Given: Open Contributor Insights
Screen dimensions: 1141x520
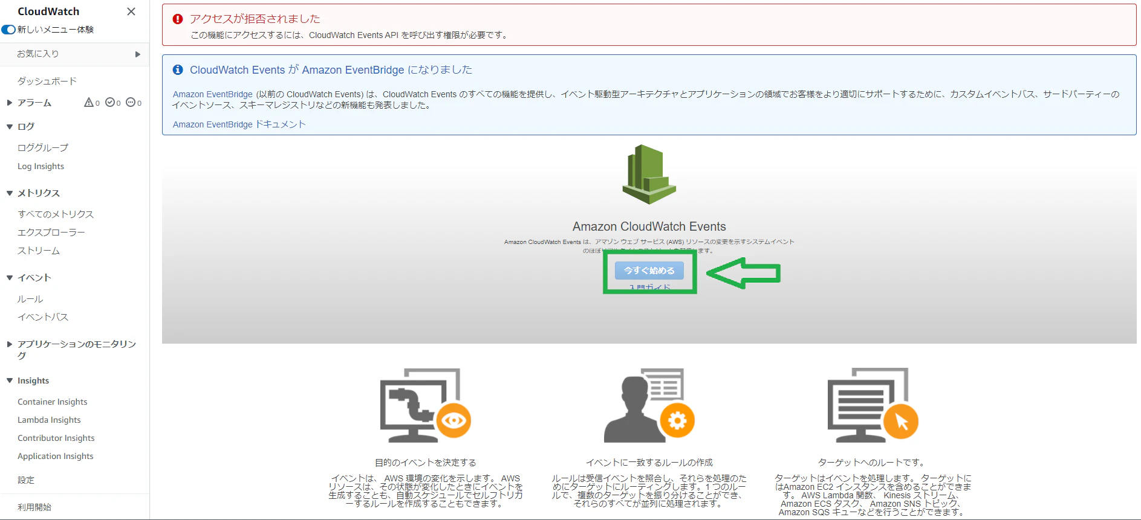Looking at the screenshot, I should click(x=56, y=438).
